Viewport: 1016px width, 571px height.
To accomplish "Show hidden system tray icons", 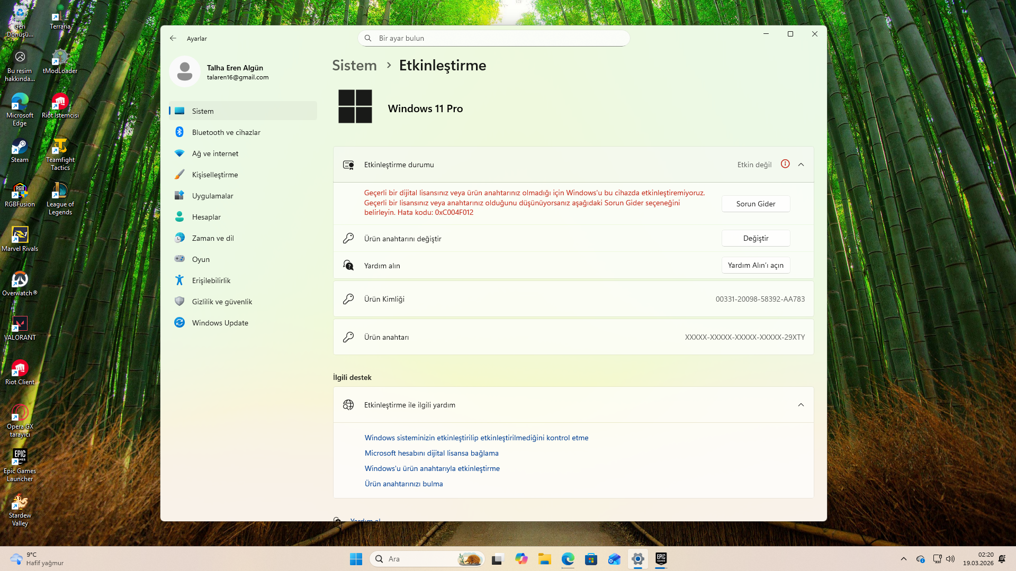I will coord(903,559).
